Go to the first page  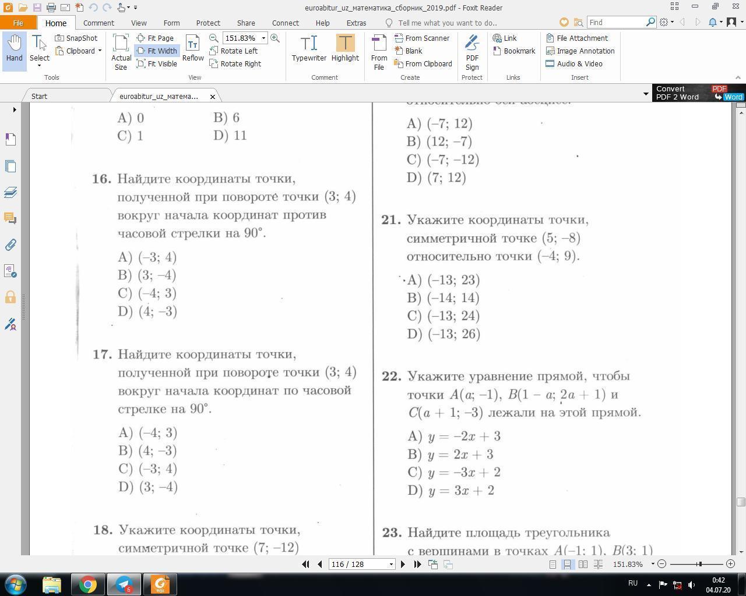click(305, 564)
